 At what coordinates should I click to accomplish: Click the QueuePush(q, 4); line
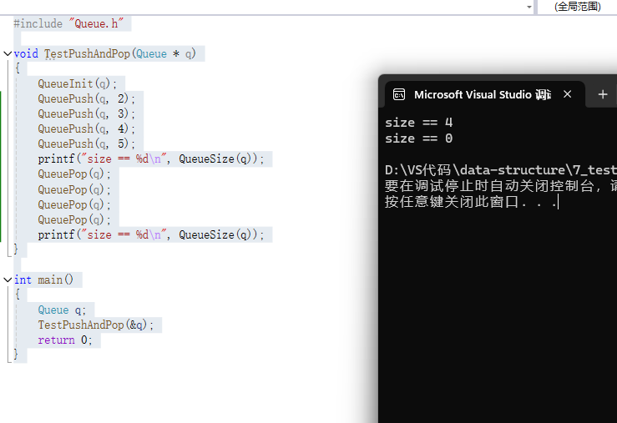click(86, 129)
